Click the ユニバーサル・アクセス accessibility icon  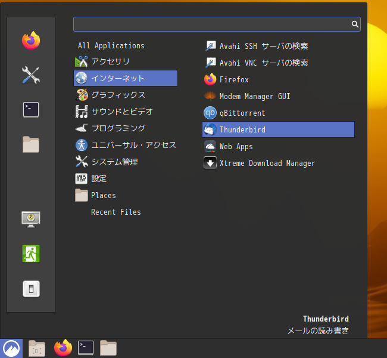coord(82,145)
